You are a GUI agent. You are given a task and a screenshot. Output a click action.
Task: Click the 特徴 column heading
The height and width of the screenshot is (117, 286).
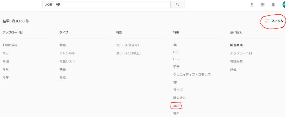point(176,32)
